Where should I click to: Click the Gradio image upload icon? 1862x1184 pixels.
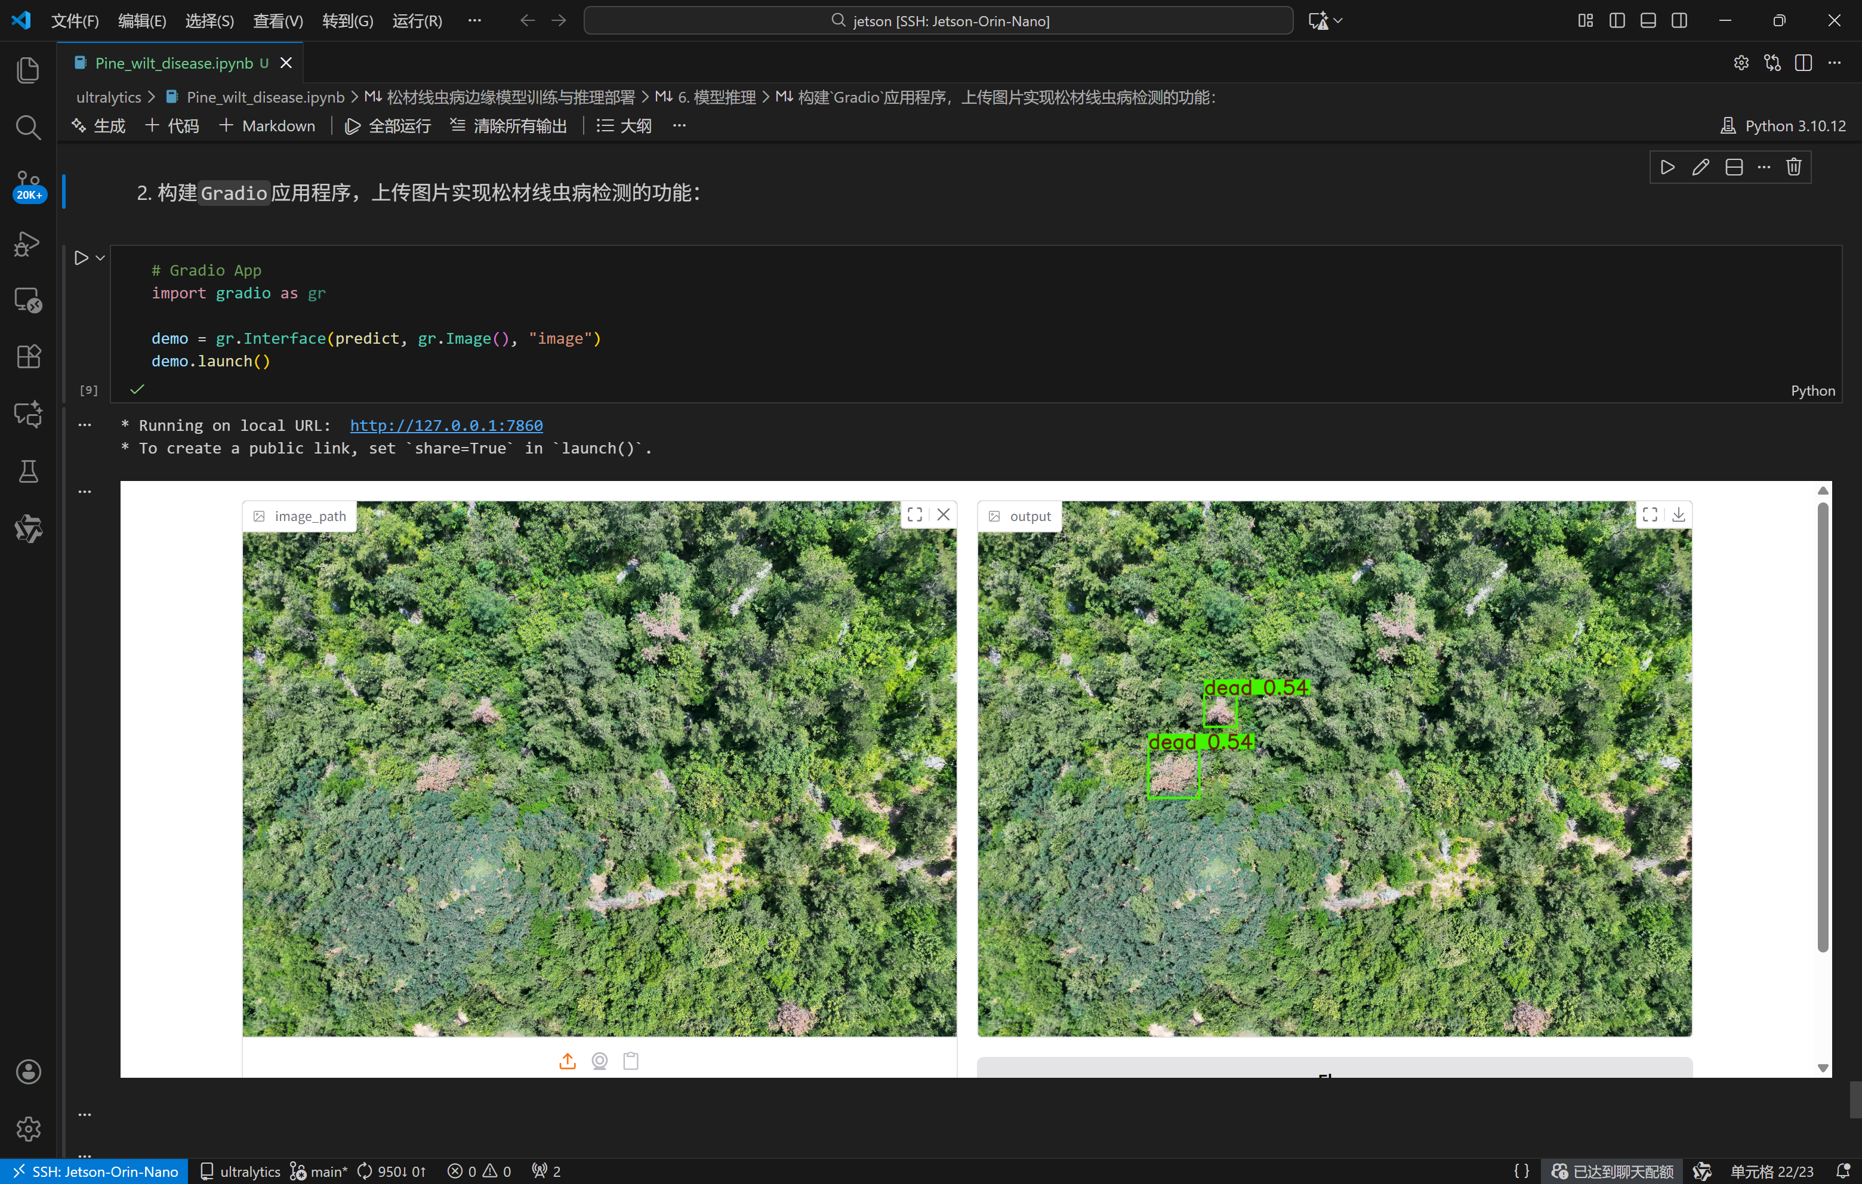pos(568,1061)
